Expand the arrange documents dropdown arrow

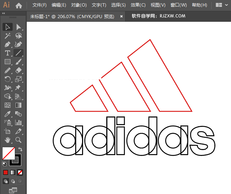point(227,5)
